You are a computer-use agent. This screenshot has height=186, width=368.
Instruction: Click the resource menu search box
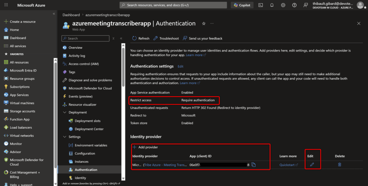pos(86,38)
